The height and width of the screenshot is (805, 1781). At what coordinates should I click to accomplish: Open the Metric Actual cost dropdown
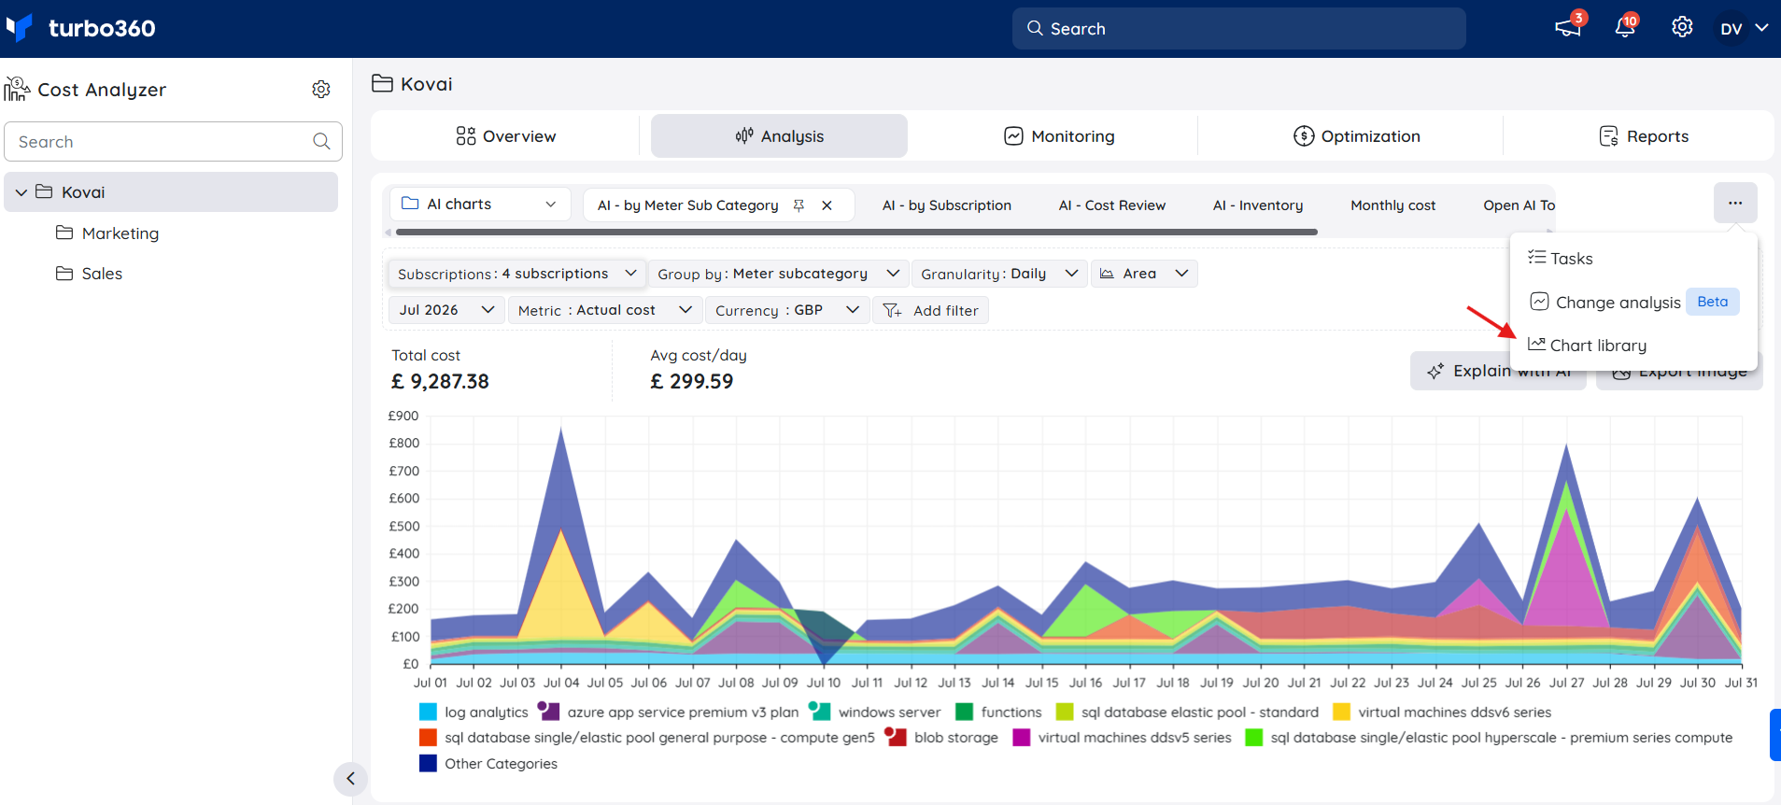coord(605,310)
